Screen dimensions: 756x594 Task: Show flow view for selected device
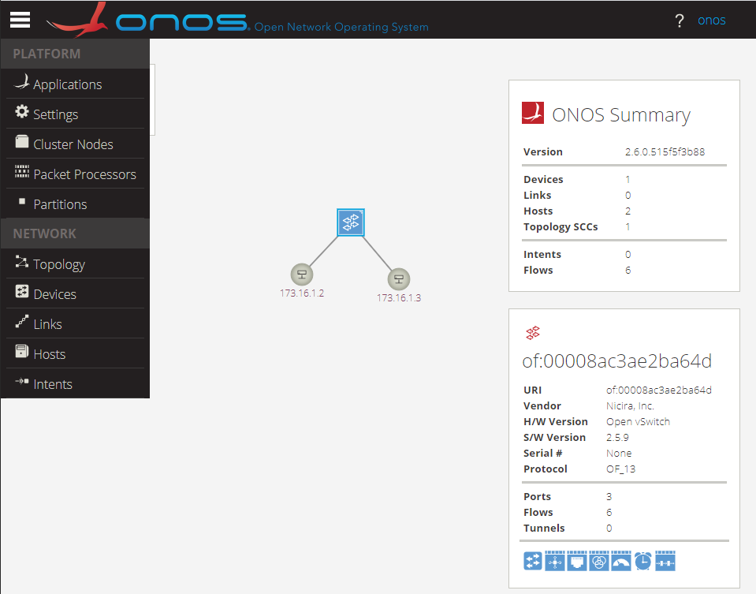click(x=555, y=561)
